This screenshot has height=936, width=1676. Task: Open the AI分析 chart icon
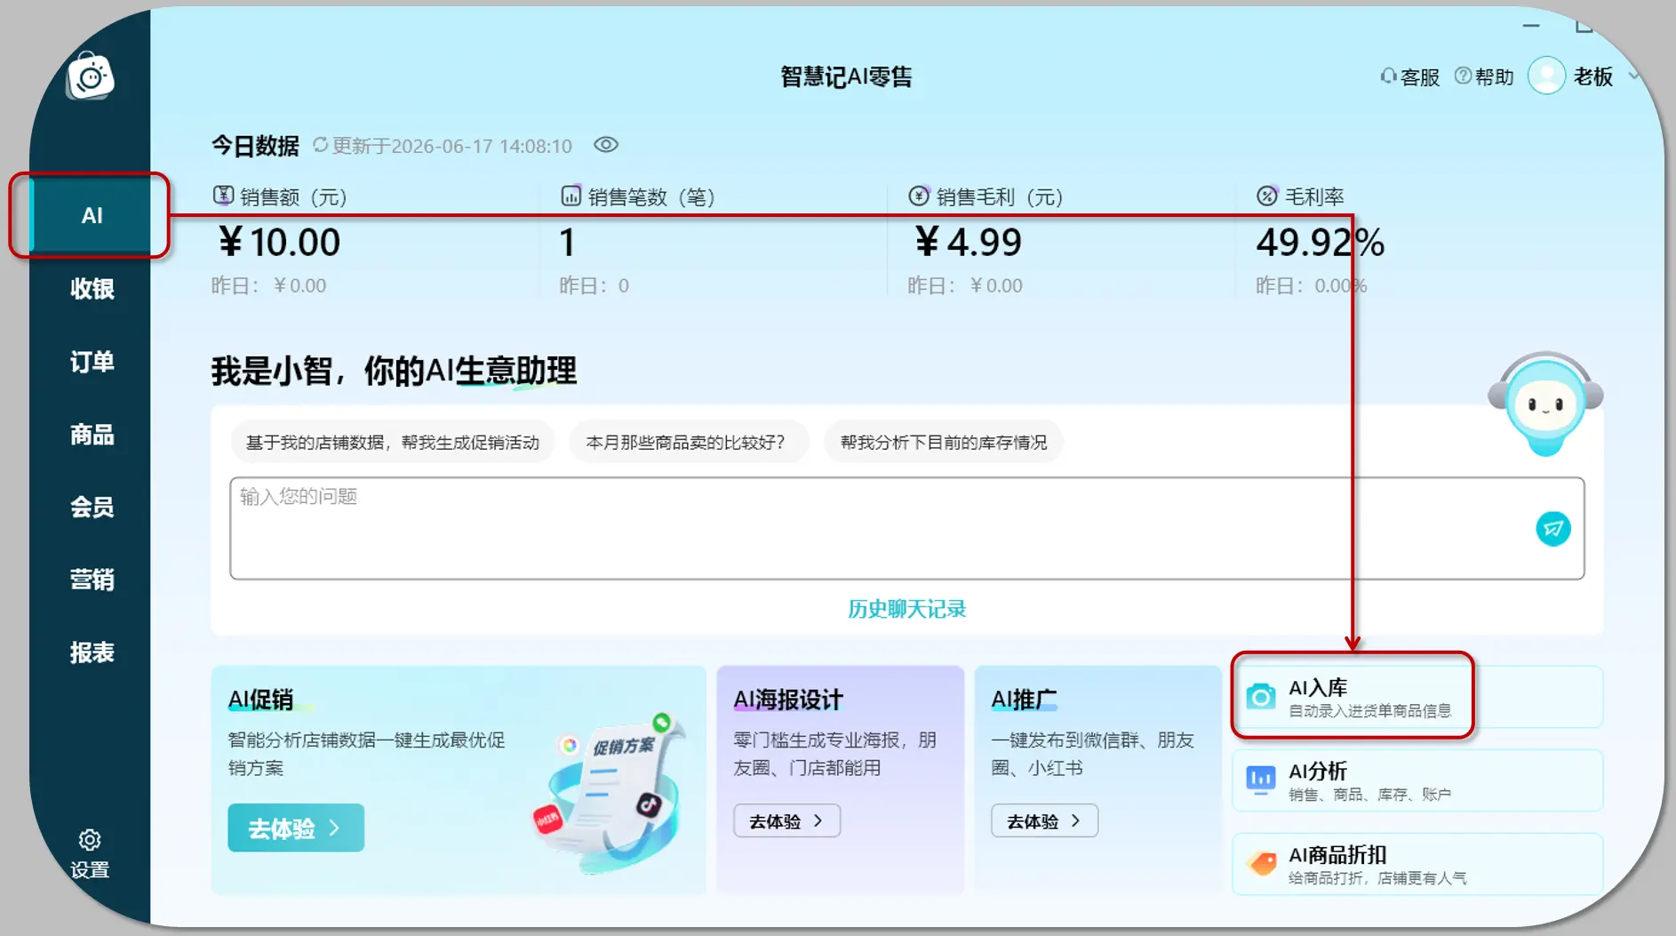coord(1260,780)
